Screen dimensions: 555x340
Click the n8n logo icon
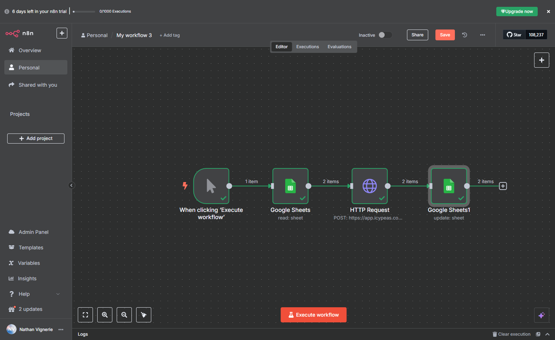[13, 33]
